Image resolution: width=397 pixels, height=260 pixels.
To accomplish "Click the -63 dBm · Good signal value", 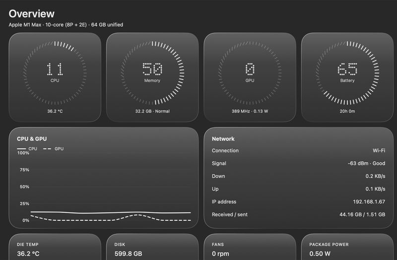I will 367,163.
